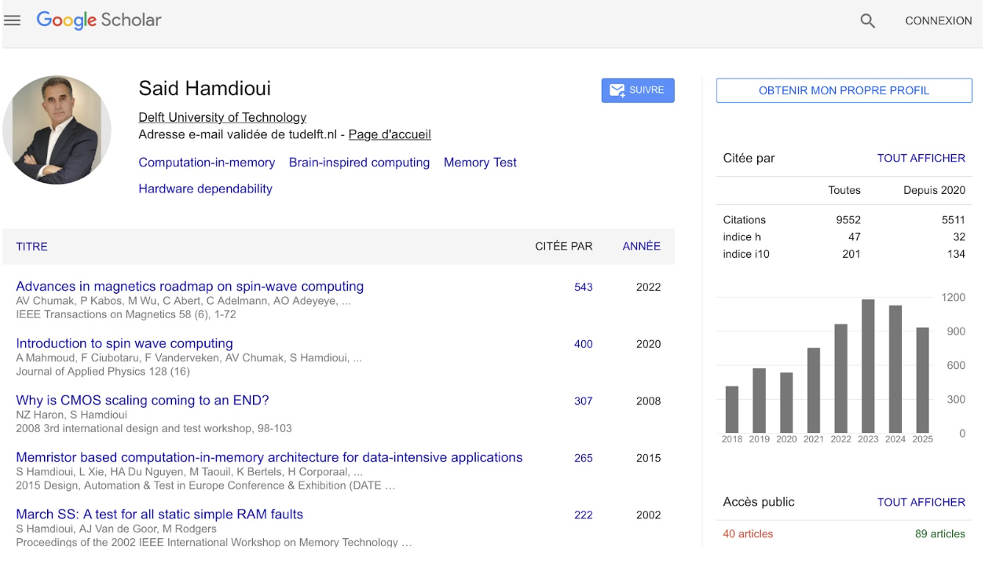Screen dimensions: 985x575
Task: Open Delft University of Technology link
Action: point(222,117)
